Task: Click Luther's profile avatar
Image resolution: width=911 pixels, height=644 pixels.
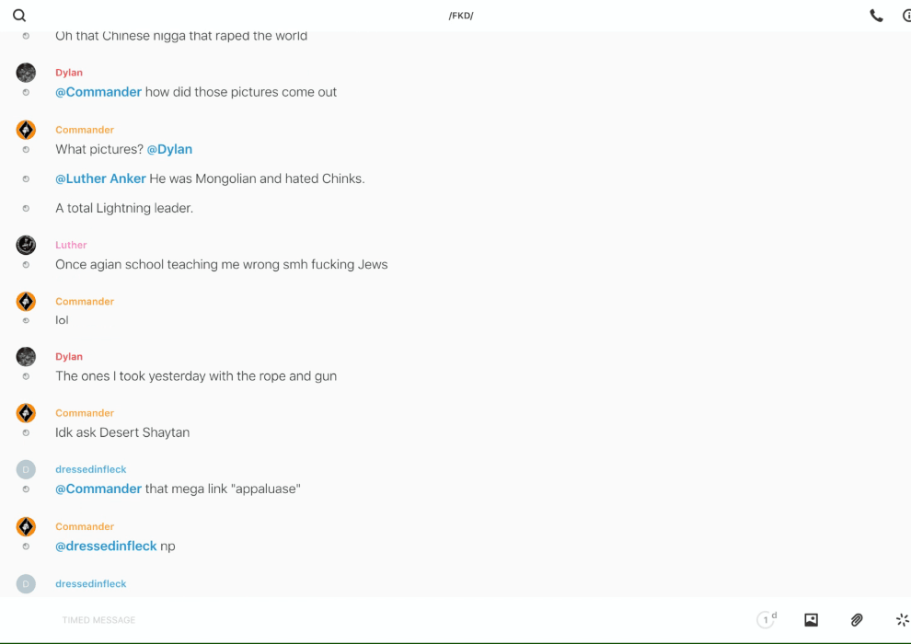Action: 26,245
